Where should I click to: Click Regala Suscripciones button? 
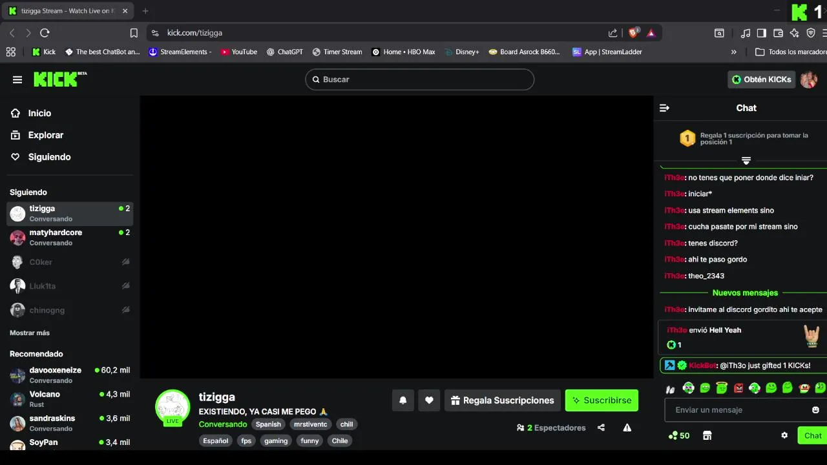pos(502,400)
